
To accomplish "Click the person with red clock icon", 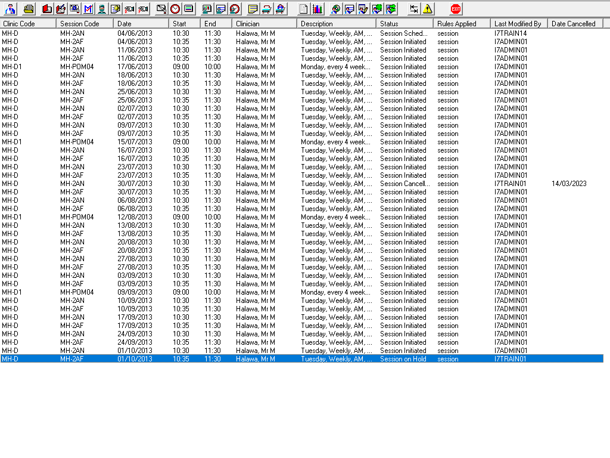I will tap(235, 8).
